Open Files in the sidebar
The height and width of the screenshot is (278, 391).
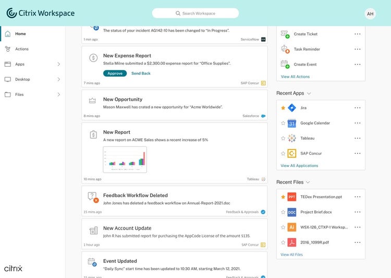click(32, 94)
